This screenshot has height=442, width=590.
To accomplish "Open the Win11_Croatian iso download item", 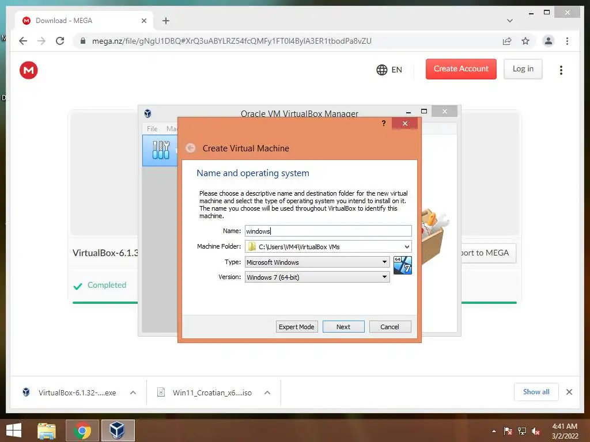I will pos(205,393).
